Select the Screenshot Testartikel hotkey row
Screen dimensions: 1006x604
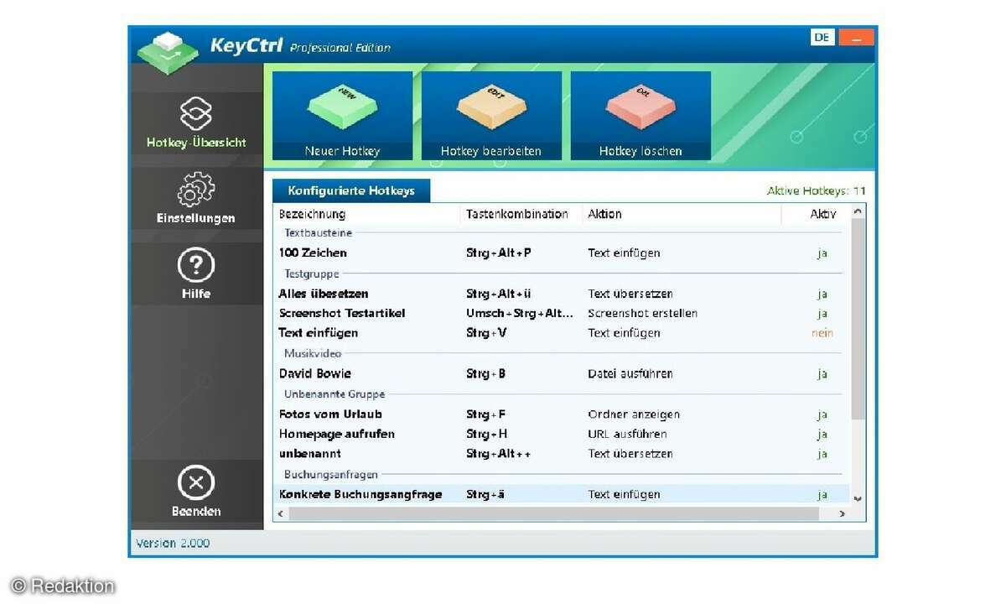(x=342, y=314)
